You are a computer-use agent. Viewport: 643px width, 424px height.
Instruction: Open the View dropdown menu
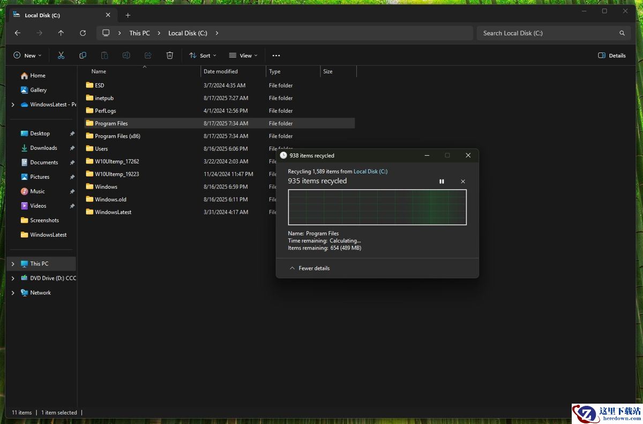tap(243, 55)
